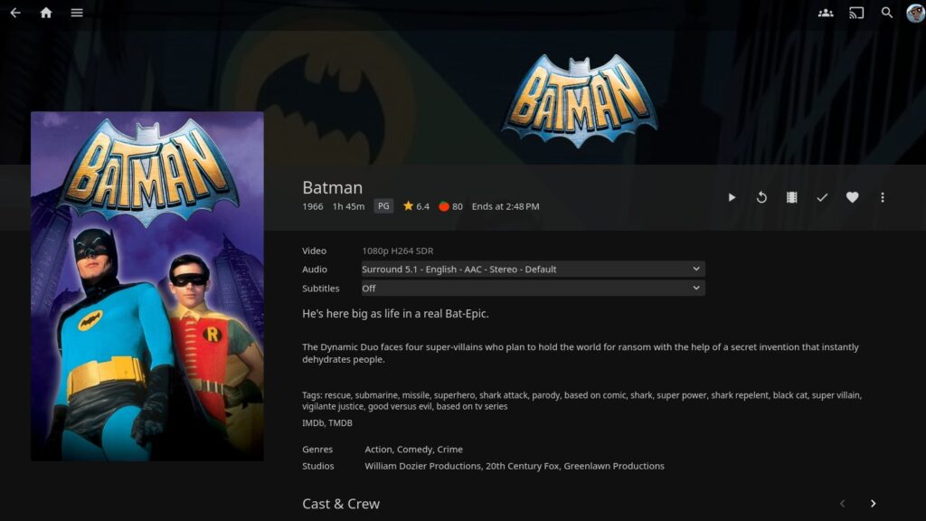Viewport: 926px width, 521px height.
Task: Click the 'based on tv series' tag
Action: point(472,406)
